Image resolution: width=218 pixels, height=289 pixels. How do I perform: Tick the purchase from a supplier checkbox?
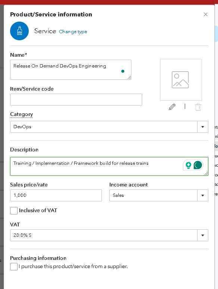coord(14,267)
